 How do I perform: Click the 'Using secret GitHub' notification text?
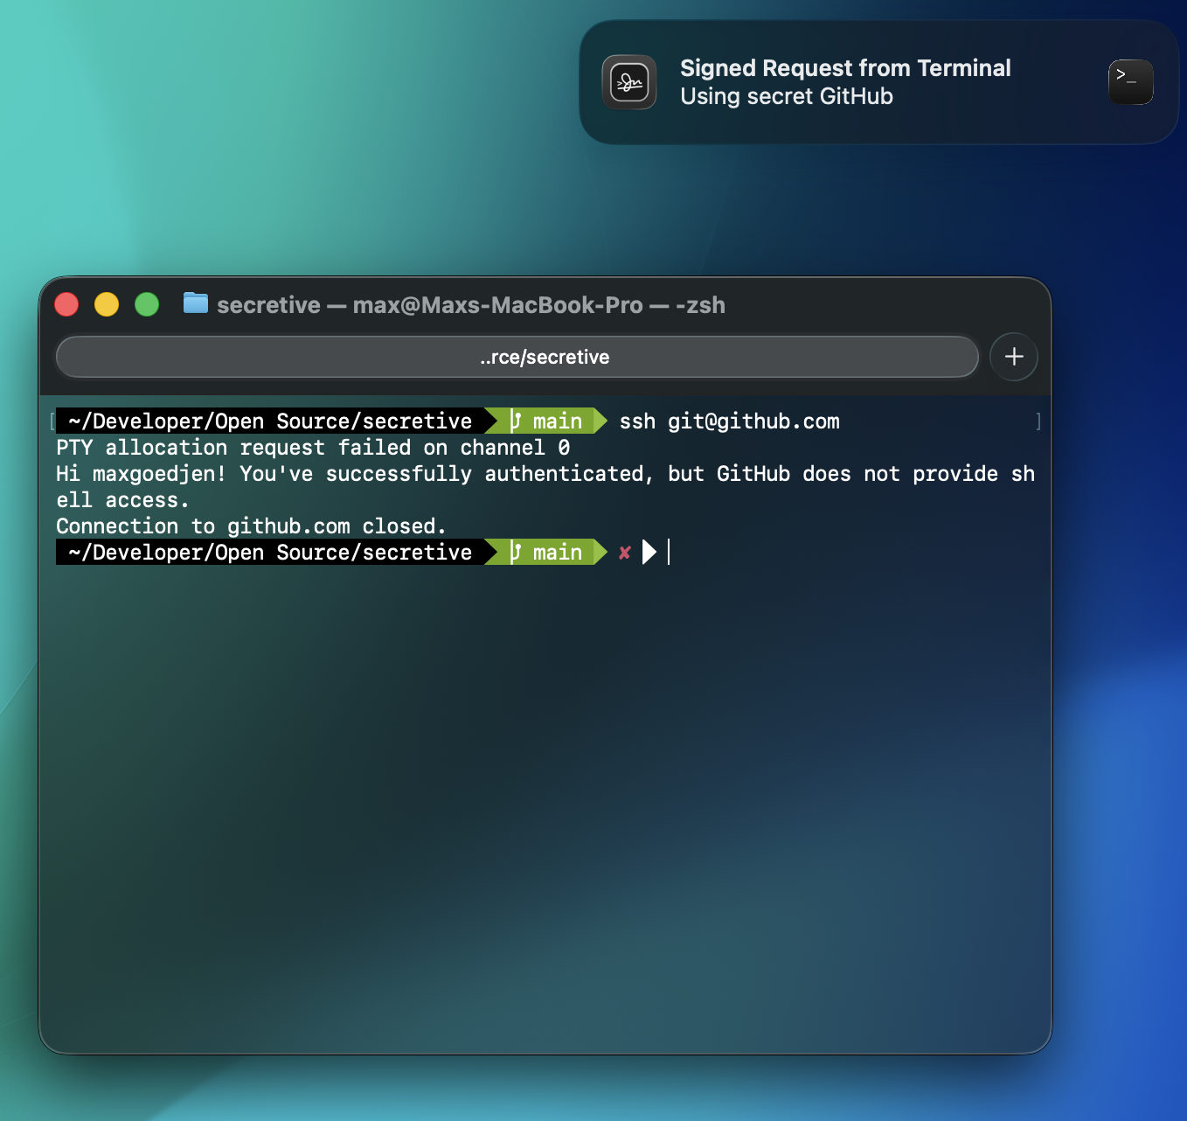point(786,96)
